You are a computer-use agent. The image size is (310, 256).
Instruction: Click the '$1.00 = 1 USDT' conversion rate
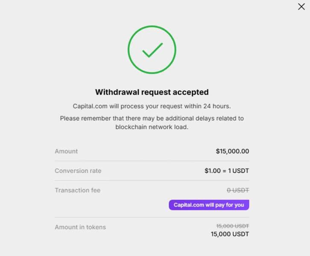(x=227, y=171)
